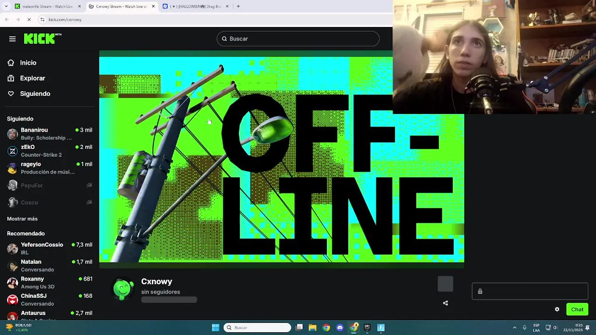Click the Task View taskbar icon
Image resolution: width=596 pixels, height=335 pixels.
click(x=299, y=328)
